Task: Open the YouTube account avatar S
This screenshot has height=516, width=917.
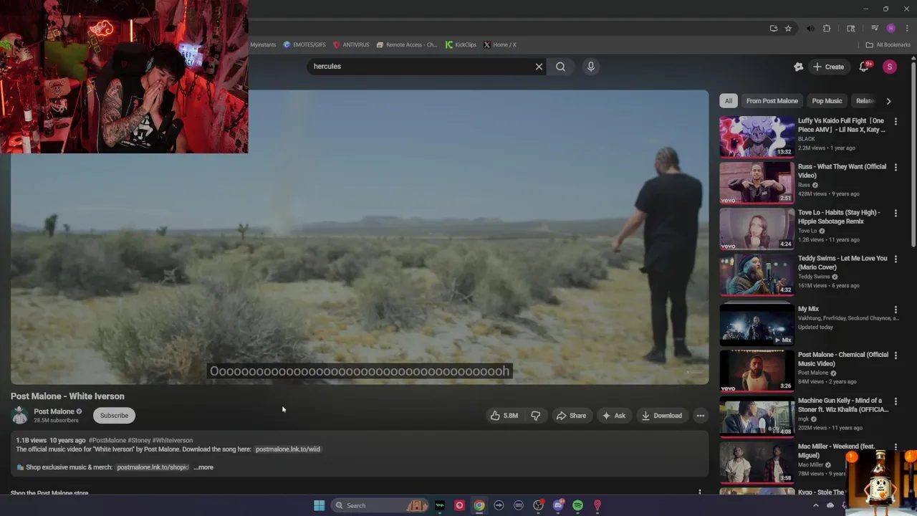Action: tap(889, 67)
